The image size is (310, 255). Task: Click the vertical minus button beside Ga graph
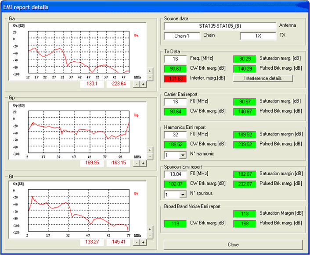click(150, 78)
